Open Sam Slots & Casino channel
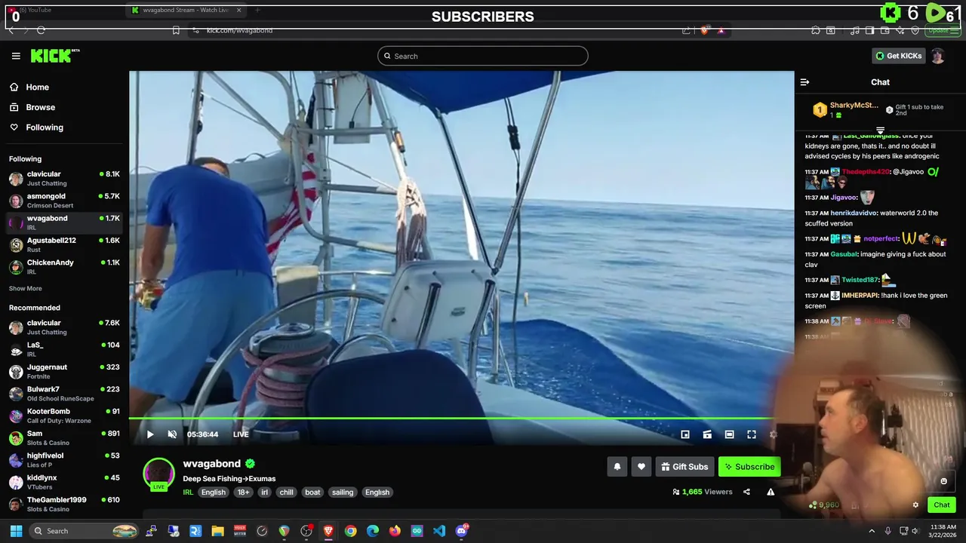This screenshot has width=966, height=543. 64,437
